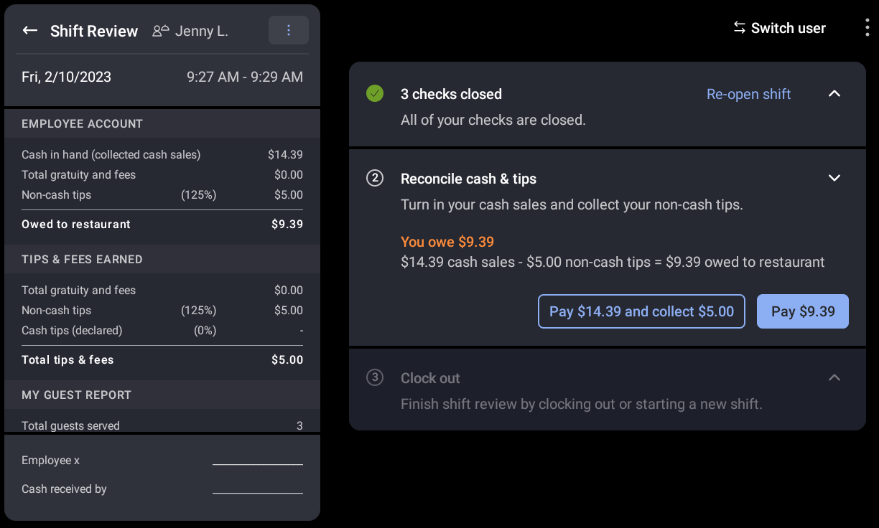The width and height of the screenshot is (879, 528).
Task: Collapse the Clock out section
Action: (x=834, y=377)
